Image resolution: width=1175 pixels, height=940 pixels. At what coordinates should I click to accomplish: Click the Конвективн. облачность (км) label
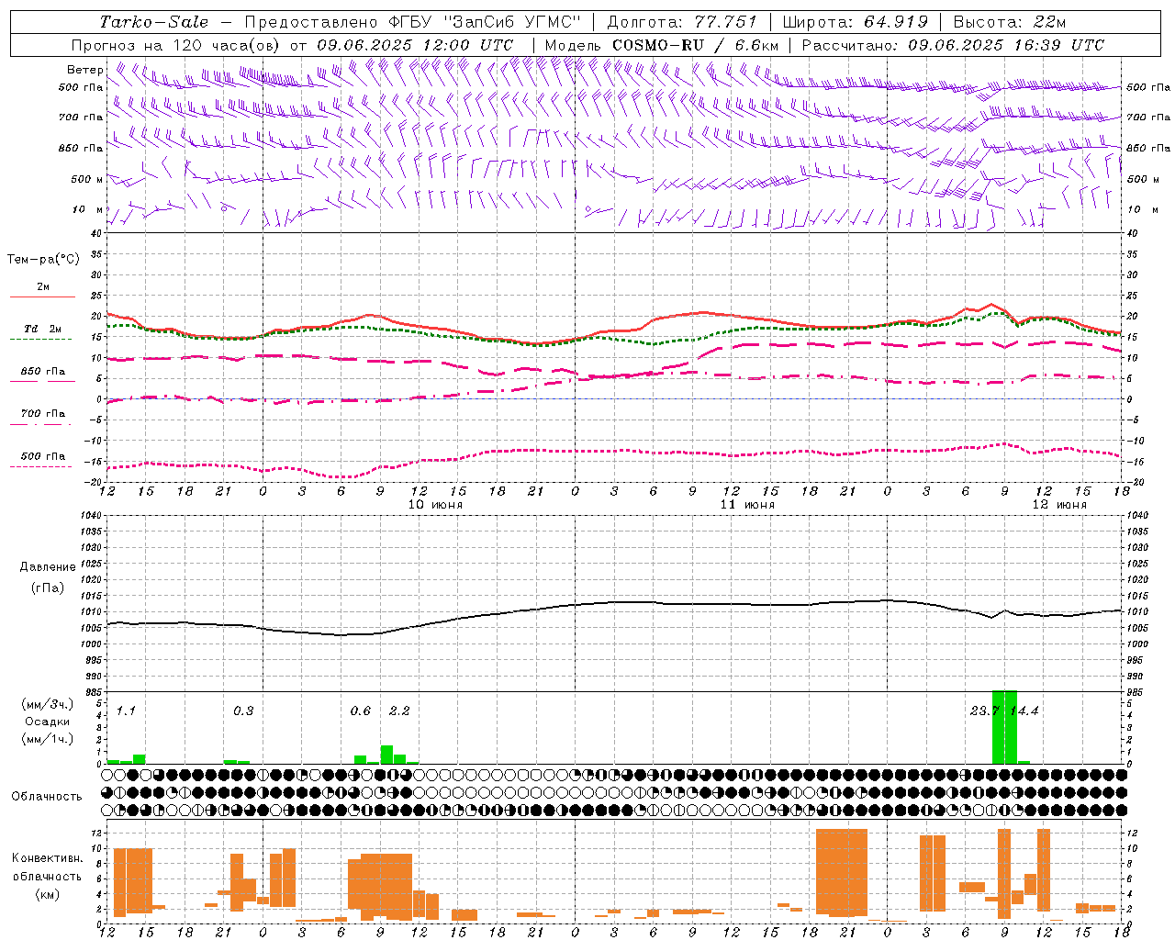pyautogui.click(x=47, y=877)
